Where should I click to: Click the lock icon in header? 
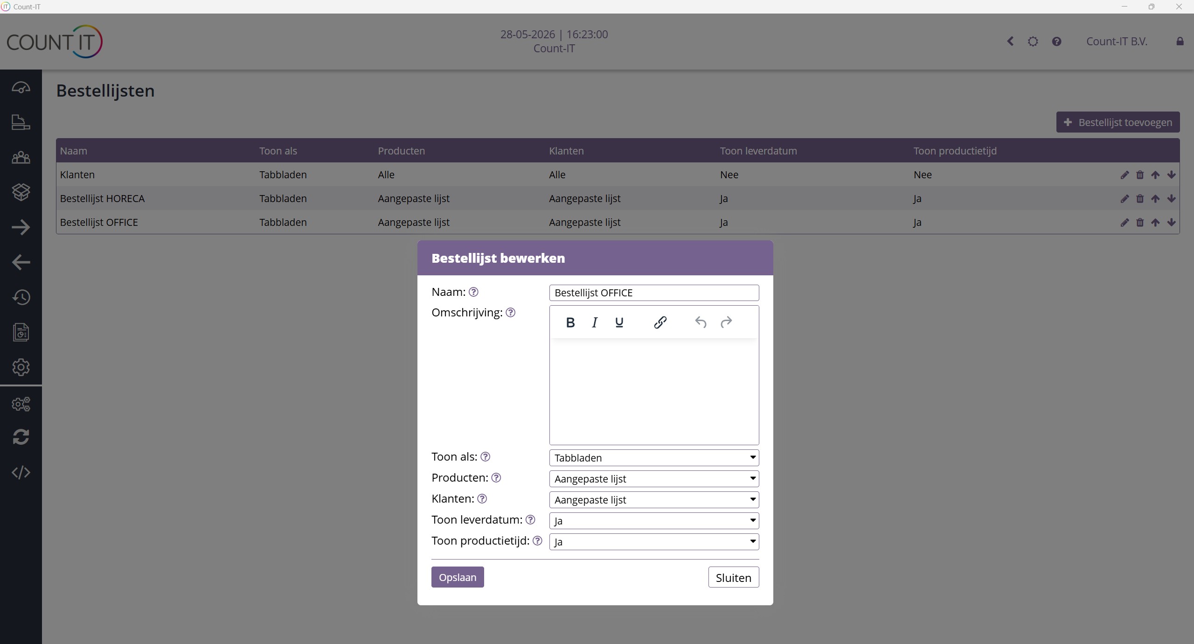(1180, 42)
